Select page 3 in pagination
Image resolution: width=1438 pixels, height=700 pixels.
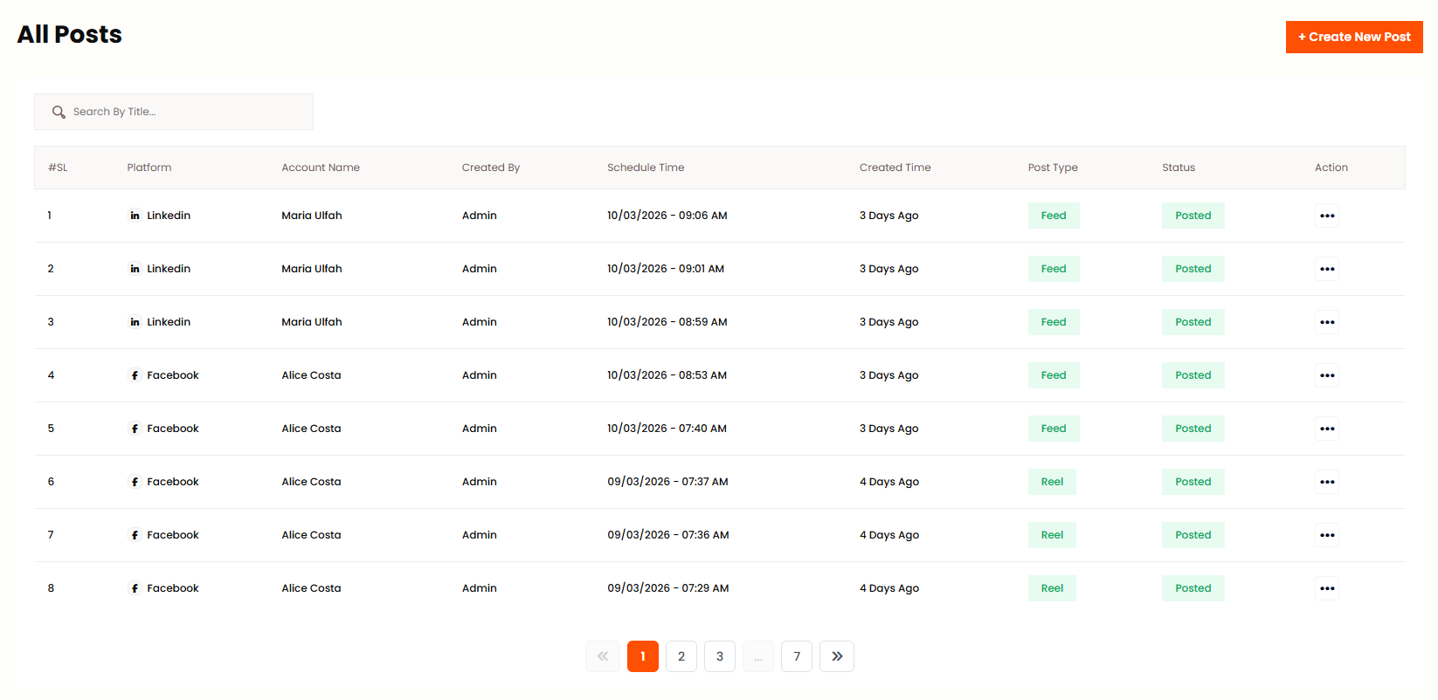(719, 656)
